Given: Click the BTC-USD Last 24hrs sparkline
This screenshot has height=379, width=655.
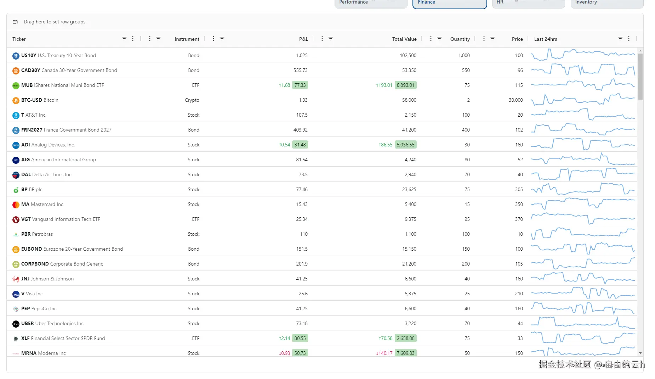Looking at the screenshot, I should pyautogui.click(x=583, y=100).
